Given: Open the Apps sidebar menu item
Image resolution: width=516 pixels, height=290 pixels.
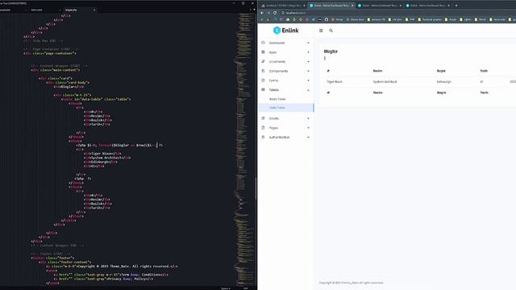Looking at the screenshot, I should pyautogui.click(x=285, y=52).
